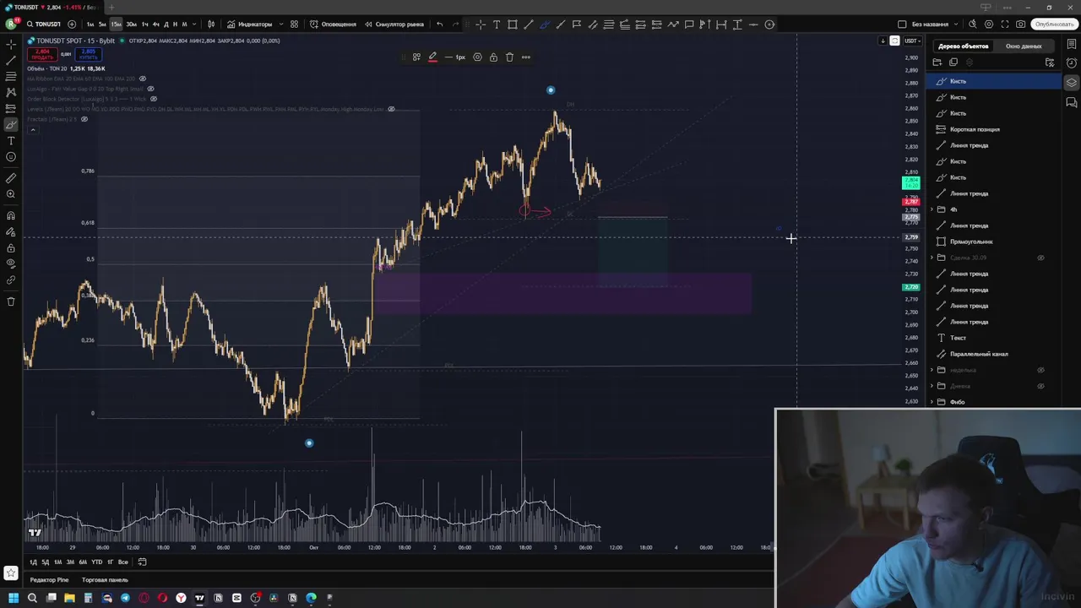Expand the 4h folder in the object tree
The height and width of the screenshot is (608, 1081).
(x=932, y=209)
